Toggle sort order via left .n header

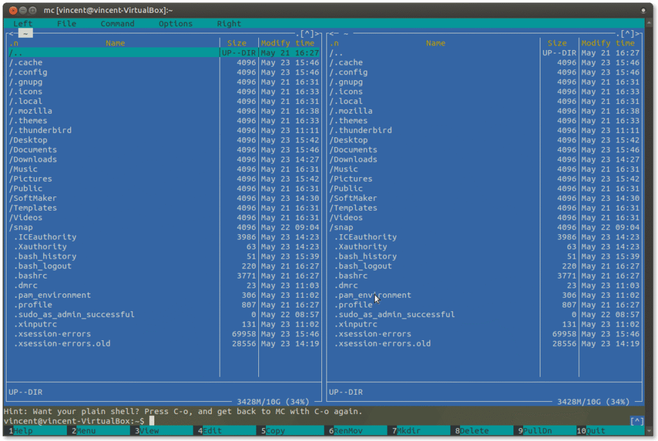pos(13,43)
